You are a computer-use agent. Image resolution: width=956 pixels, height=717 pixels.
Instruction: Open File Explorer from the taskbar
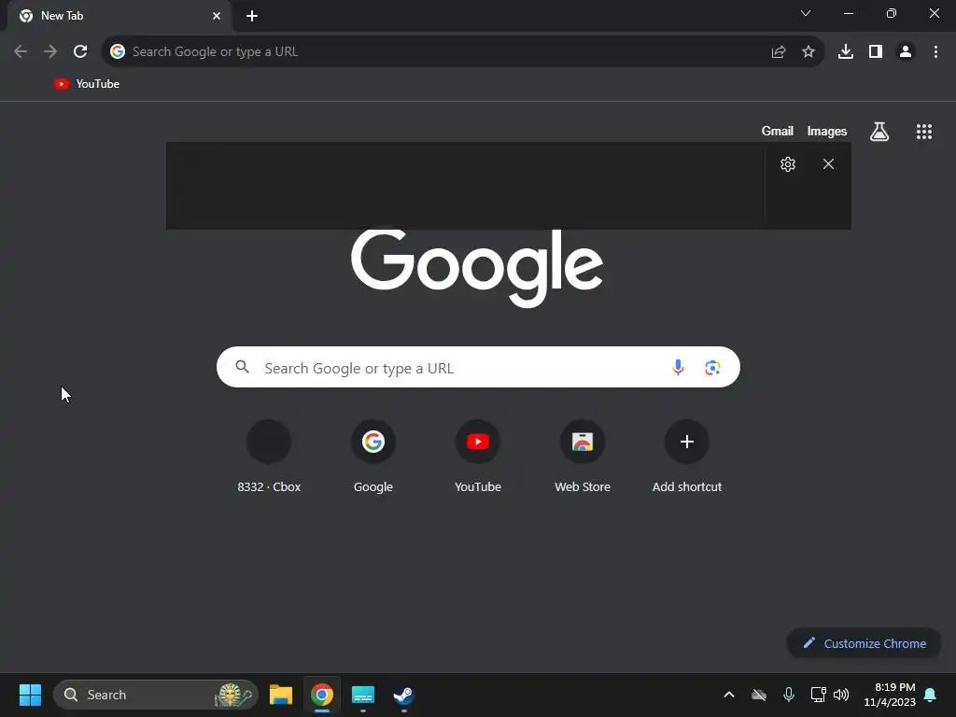pyautogui.click(x=281, y=695)
